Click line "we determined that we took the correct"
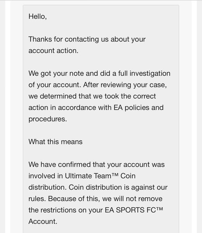 pos(92,96)
